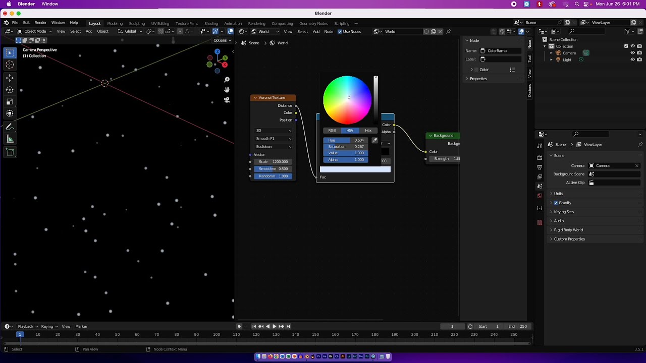Disable Light in renders via camera icon
This screenshot has height=363, width=646.
pos(639,59)
